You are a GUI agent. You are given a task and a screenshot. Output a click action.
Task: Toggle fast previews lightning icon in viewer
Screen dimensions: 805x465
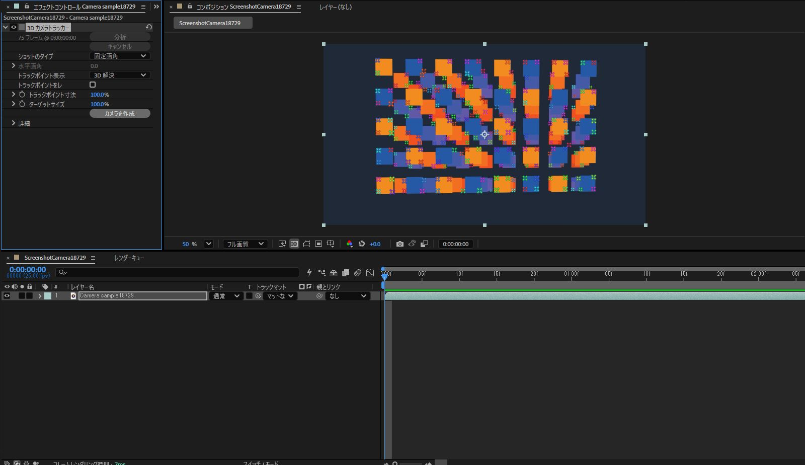[282, 244]
